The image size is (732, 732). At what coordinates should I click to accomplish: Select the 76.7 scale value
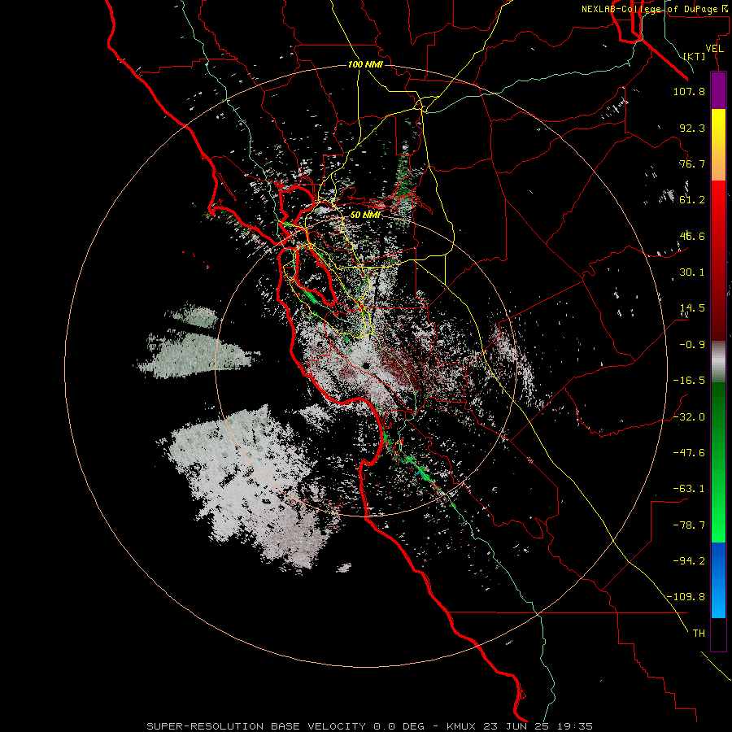pos(692,163)
